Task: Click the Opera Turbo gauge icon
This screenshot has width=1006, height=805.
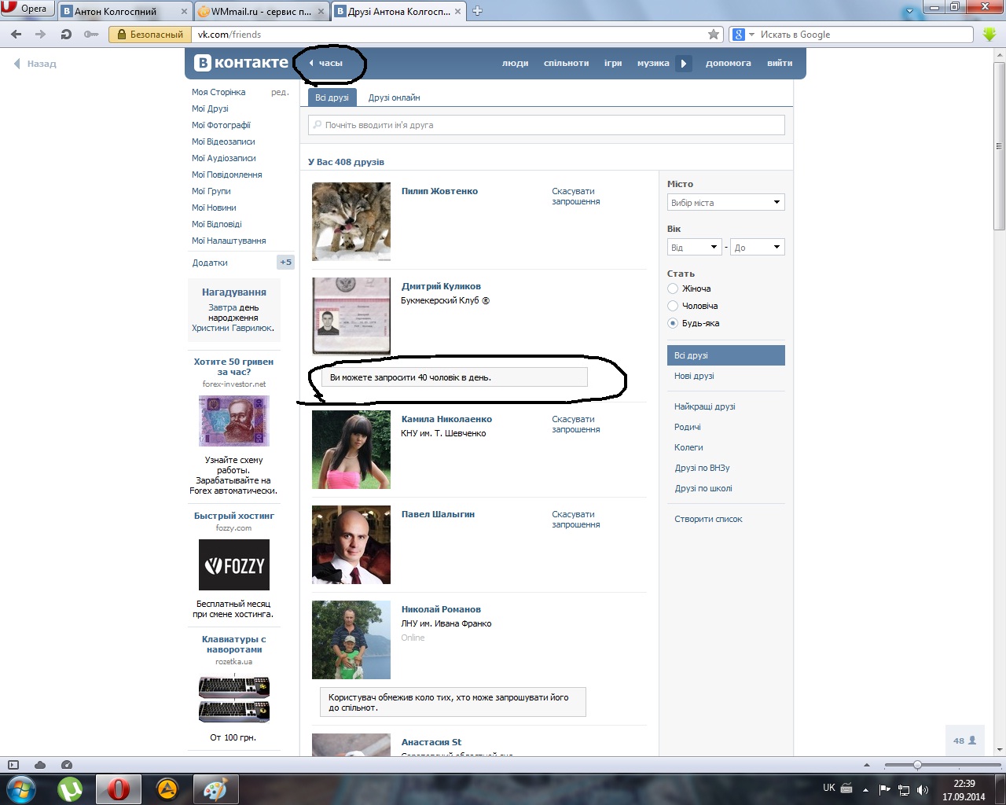Action: coord(67,765)
